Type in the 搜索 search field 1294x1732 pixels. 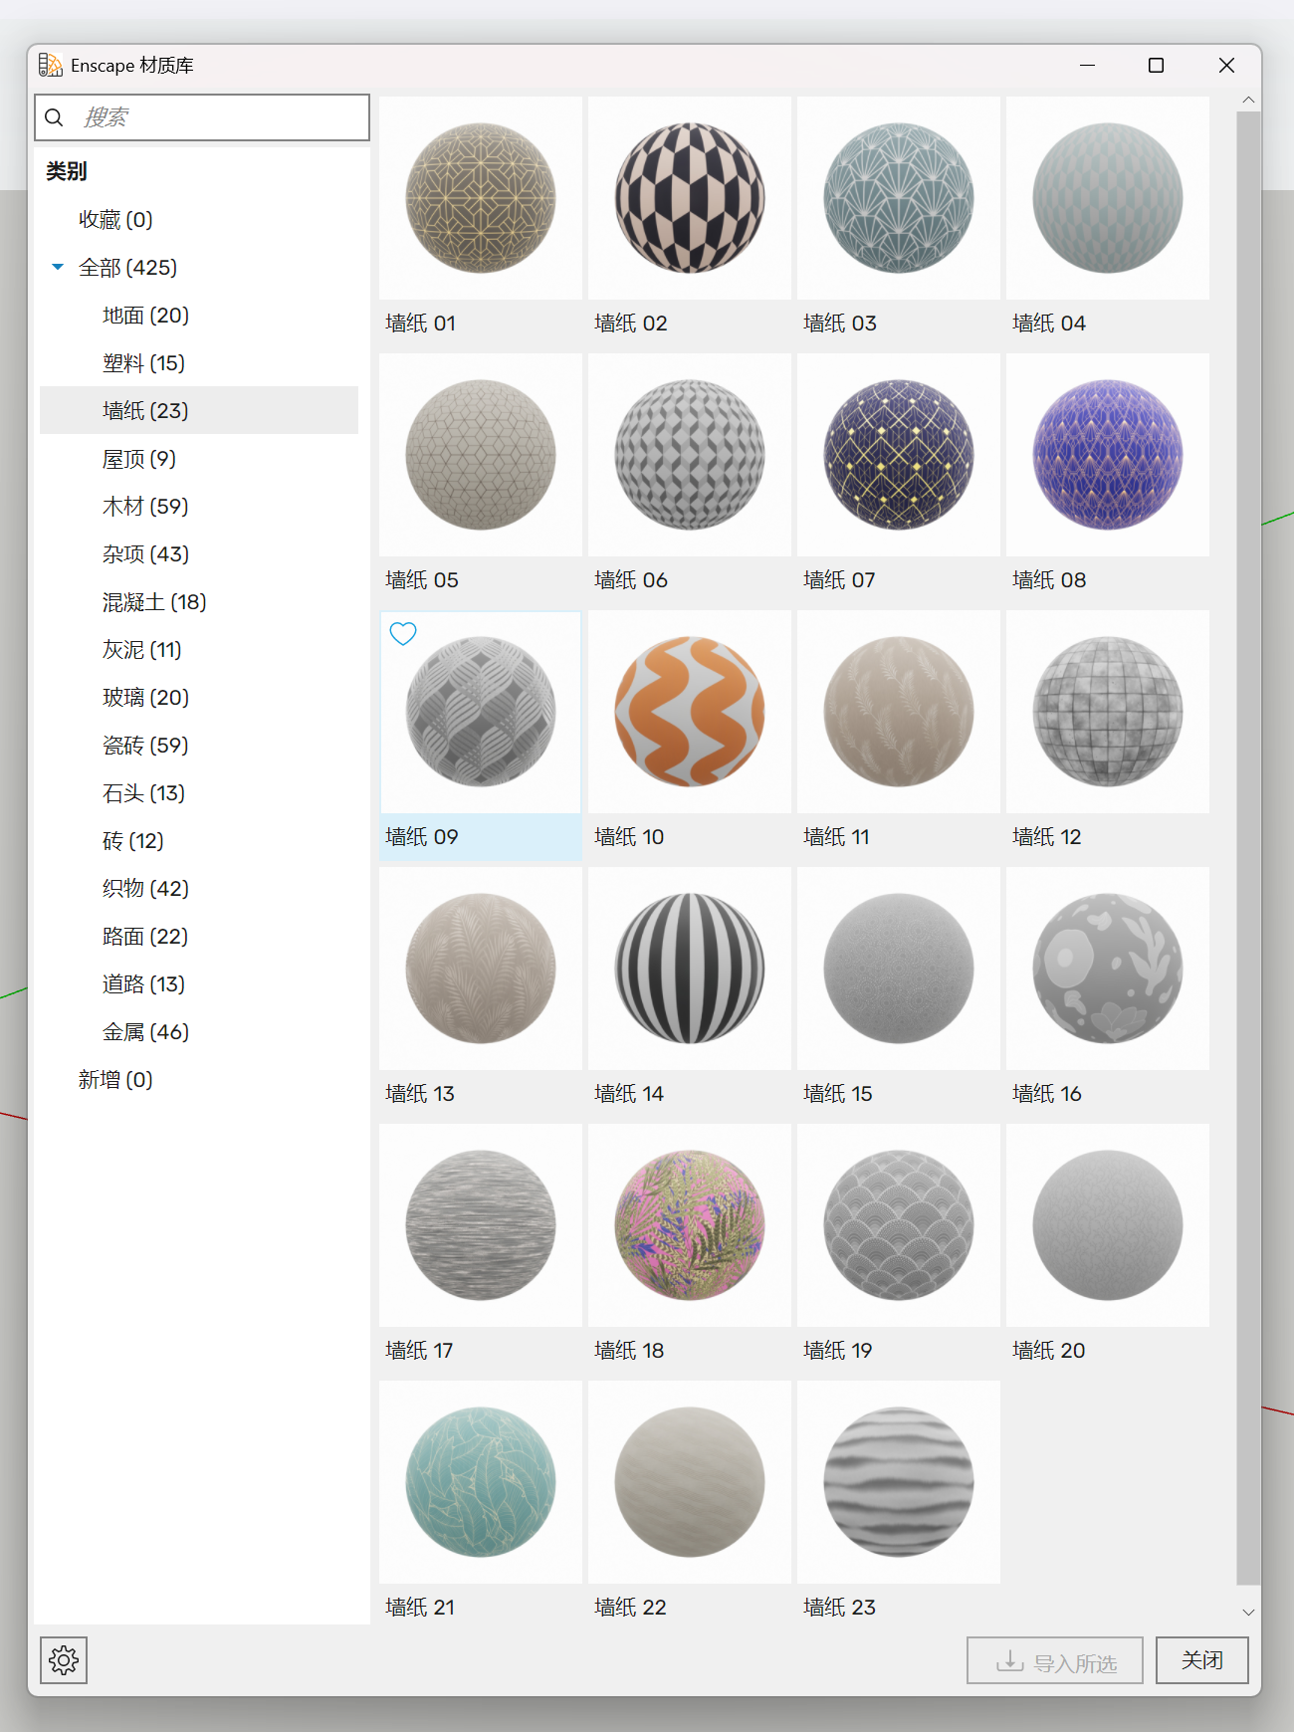[x=219, y=117]
